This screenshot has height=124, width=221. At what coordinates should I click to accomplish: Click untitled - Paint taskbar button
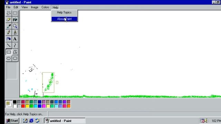click(x=65, y=121)
